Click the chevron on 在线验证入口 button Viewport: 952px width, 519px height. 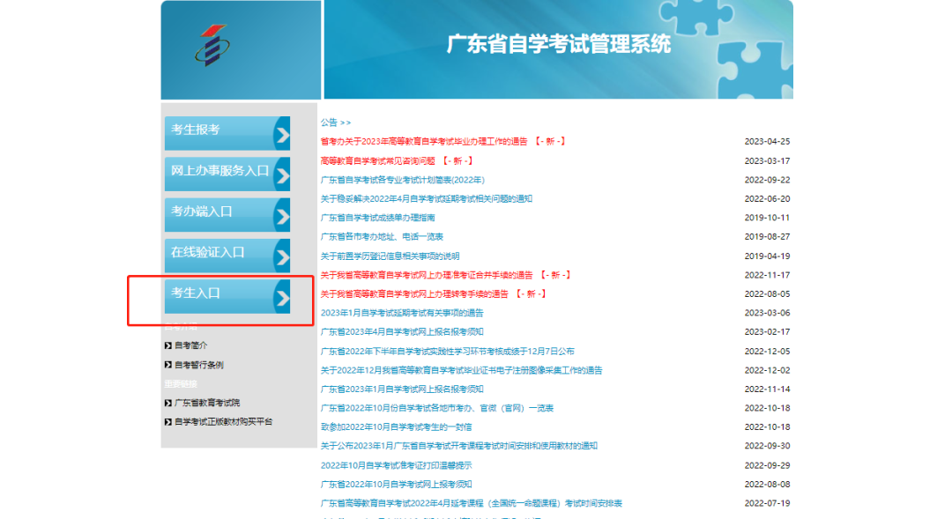pos(281,256)
